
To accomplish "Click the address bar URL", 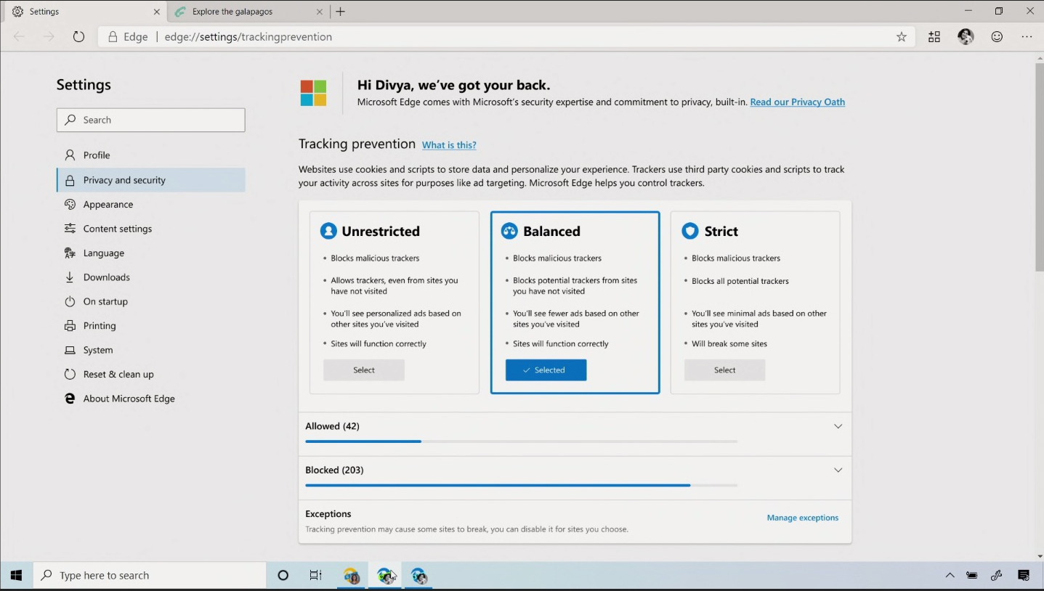I will (248, 37).
